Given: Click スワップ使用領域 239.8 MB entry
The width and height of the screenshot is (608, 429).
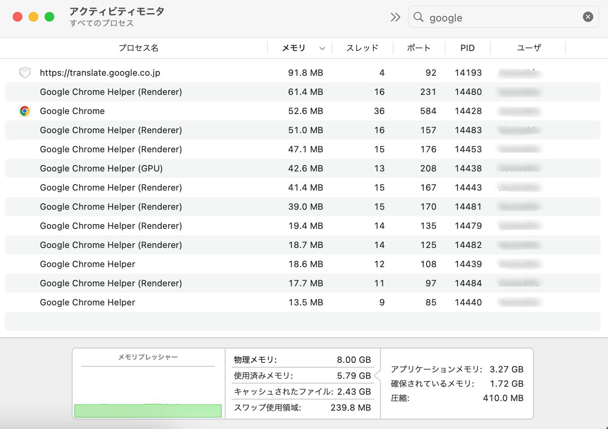Looking at the screenshot, I should click(302, 407).
